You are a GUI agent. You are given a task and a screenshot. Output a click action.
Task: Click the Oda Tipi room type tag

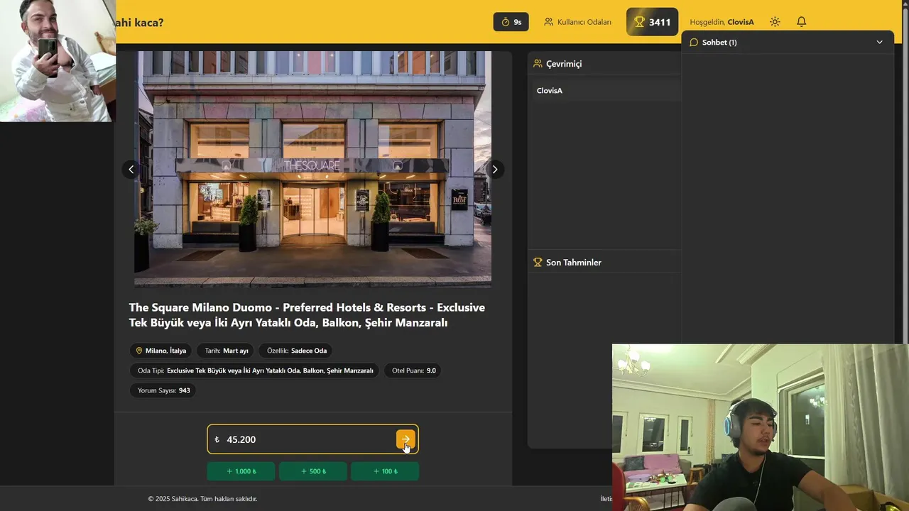coord(256,370)
